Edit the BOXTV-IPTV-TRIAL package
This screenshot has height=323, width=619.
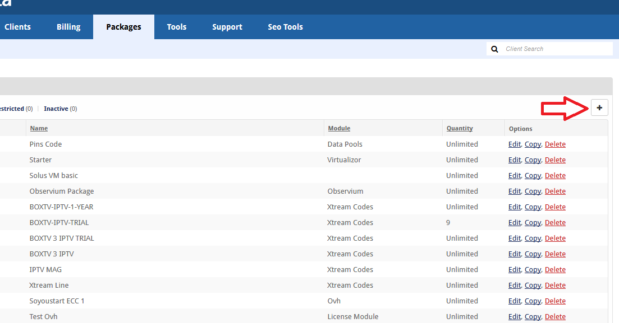(x=514, y=222)
